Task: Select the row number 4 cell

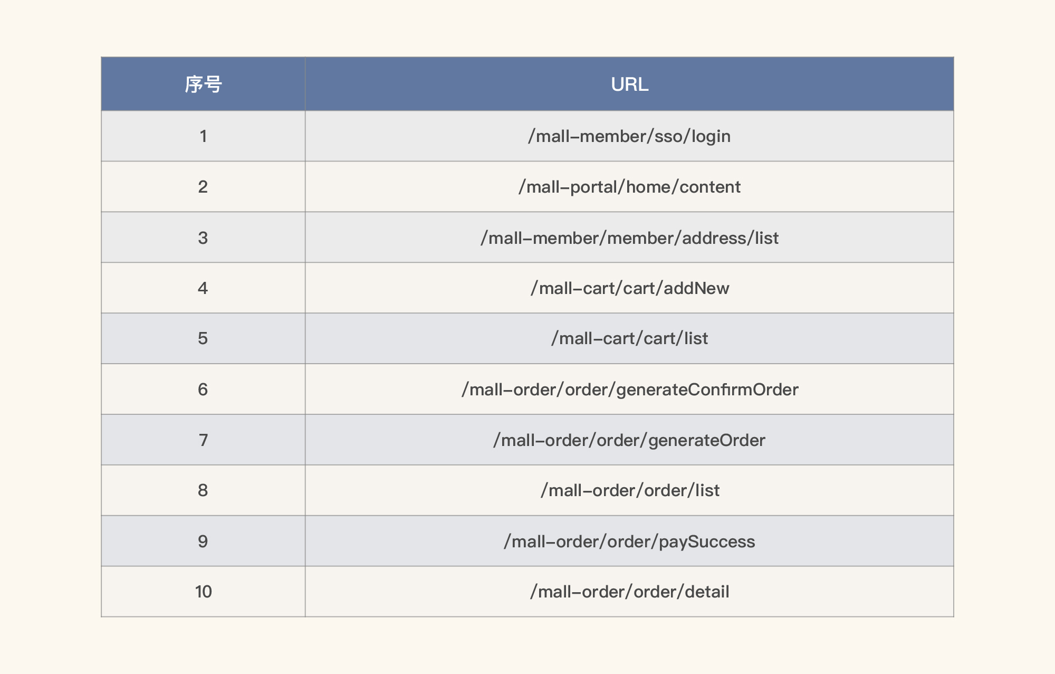Action: point(203,289)
